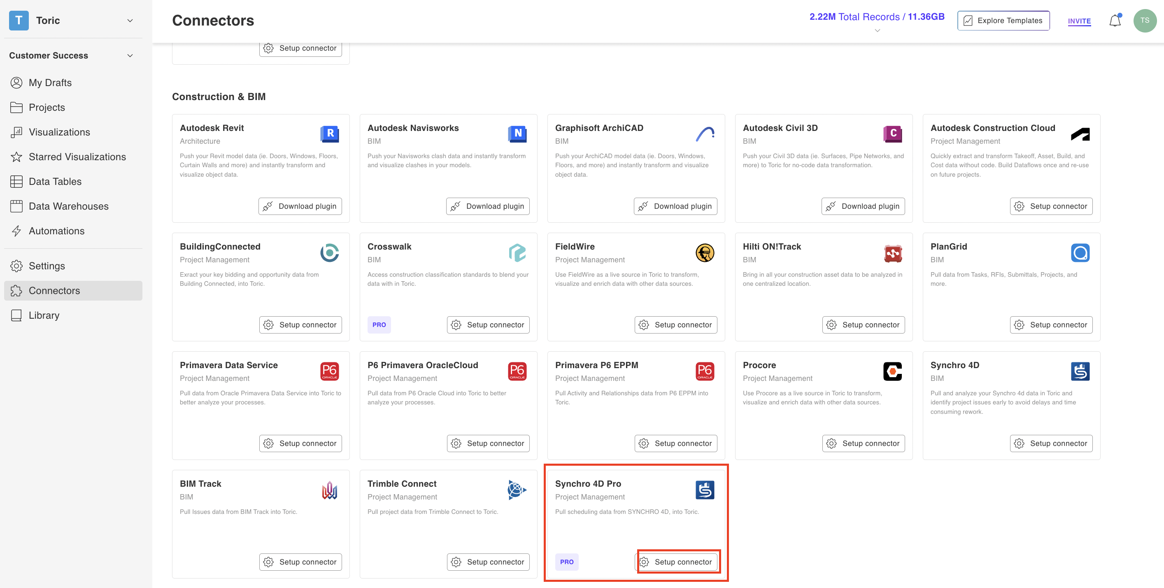Viewport: 1164px width, 588px height.
Task: Click the P6 Primavera OracleCloud icon
Action: click(517, 371)
